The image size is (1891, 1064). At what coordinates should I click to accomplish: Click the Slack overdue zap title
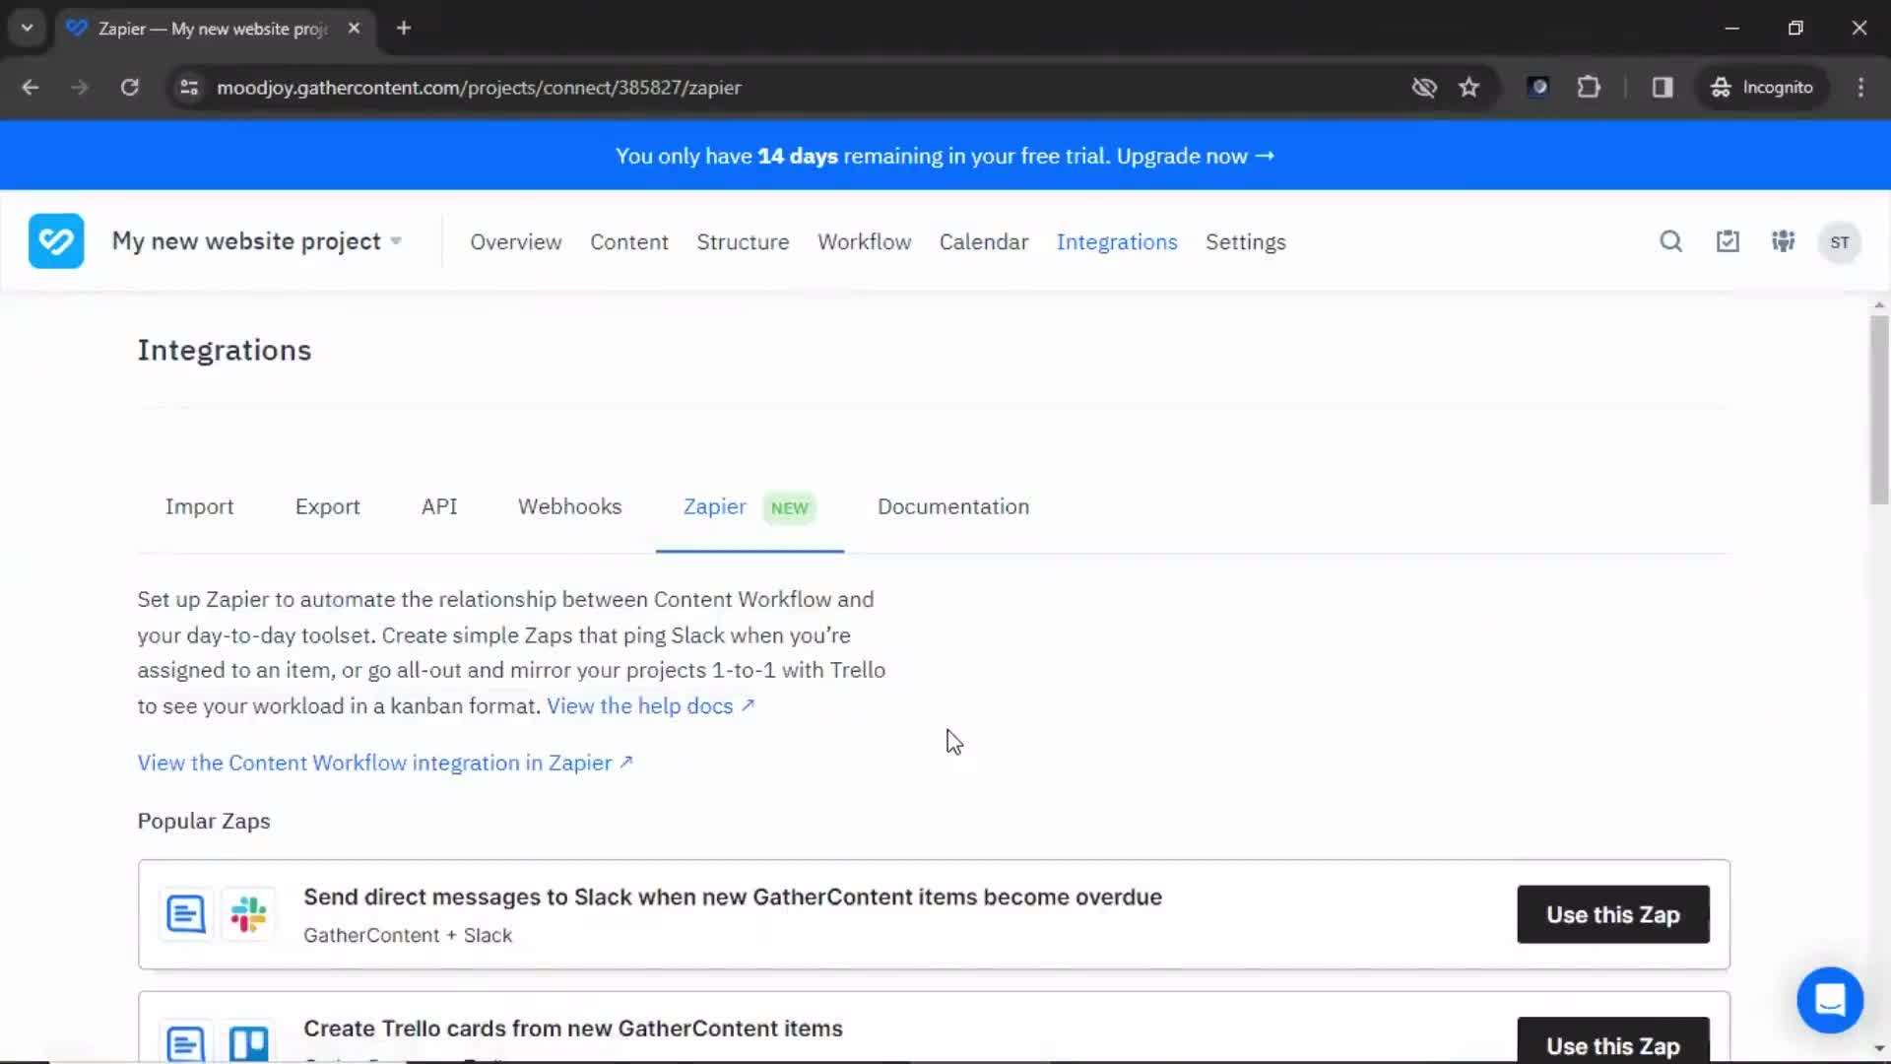click(x=732, y=898)
